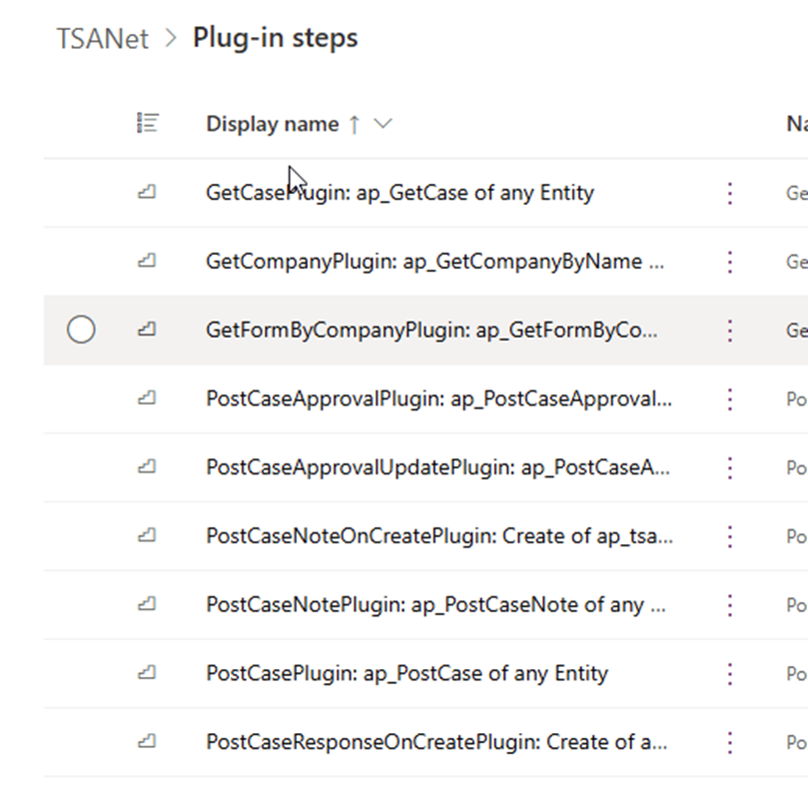Screen dimensions: 808x810
Task: Click plug-in step icon beside GetCasePlugin
Action: click(147, 193)
